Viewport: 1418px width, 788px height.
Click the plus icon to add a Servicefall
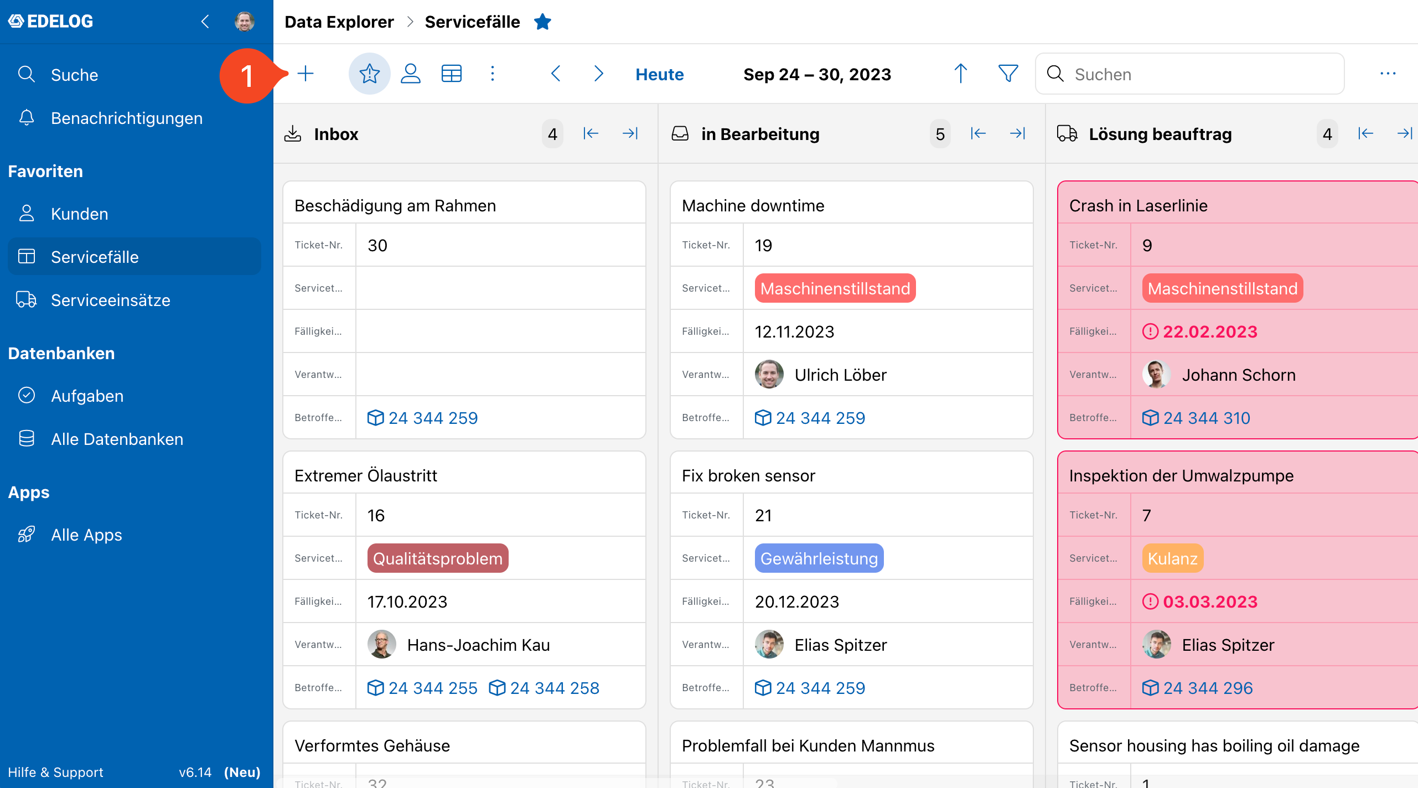pyautogui.click(x=306, y=74)
